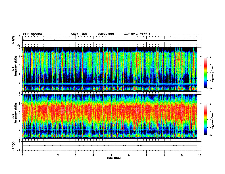Screen dimensions: 225x174
Task: Click time axis tick label '0'
Action: tap(22, 155)
